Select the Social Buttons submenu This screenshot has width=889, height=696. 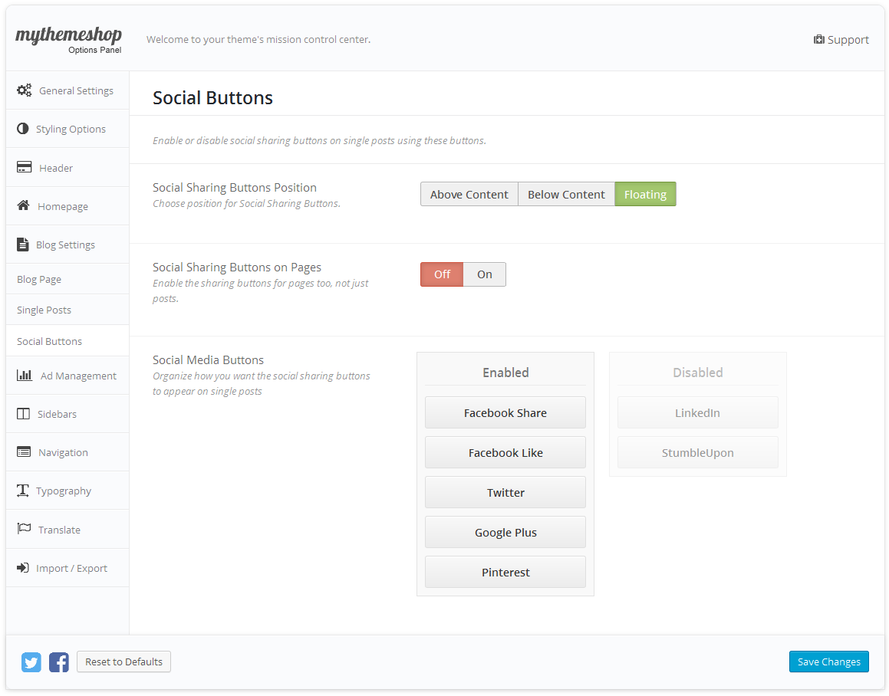[x=49, y=341]
